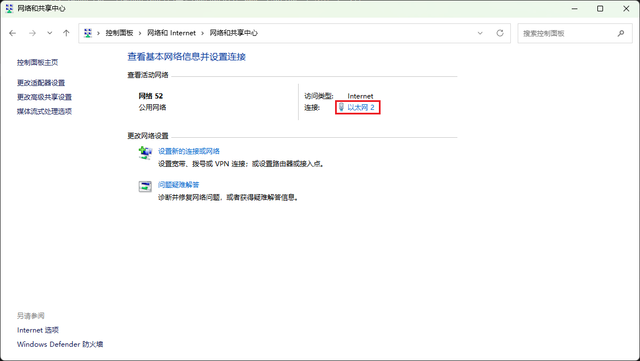Open Windows Defender 防火墙 settings
This screenshot has width=640, height=361.
(59, 344)
